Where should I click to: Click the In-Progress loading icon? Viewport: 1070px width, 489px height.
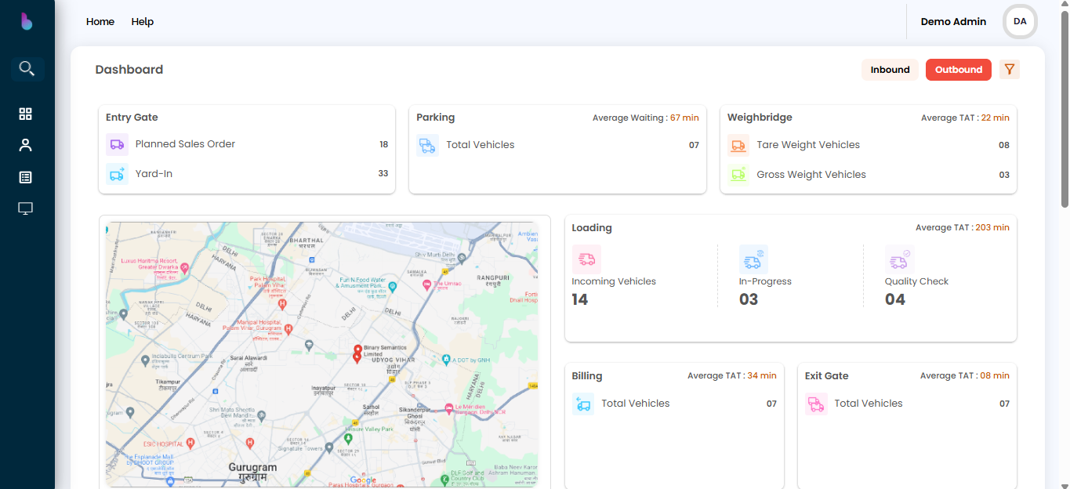pyautogui.click(x=753, y=259)
